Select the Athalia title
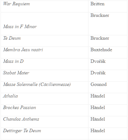The width and height of the screenshot is (128, 140). click(x=10, y=96)
